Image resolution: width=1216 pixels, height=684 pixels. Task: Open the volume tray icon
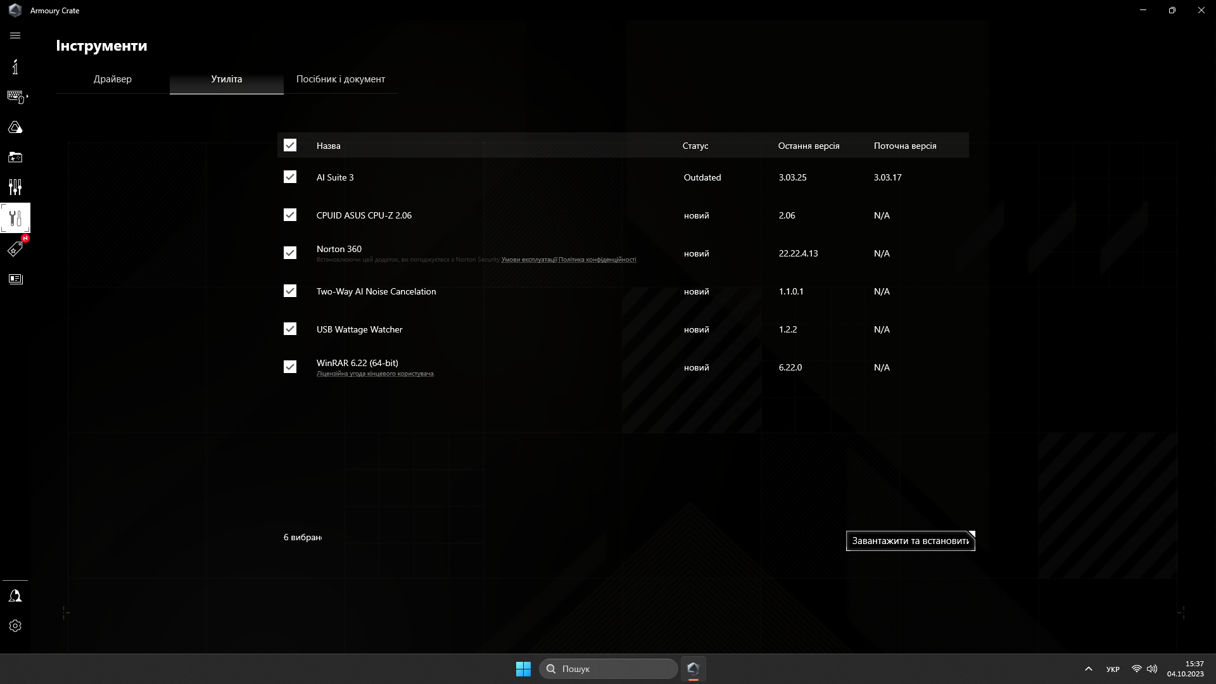pos(1152,669)
